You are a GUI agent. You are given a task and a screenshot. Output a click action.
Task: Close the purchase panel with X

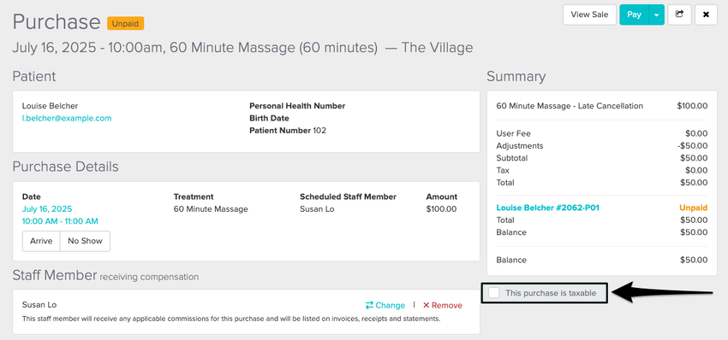pyautogui.click(x=707, y=15)
